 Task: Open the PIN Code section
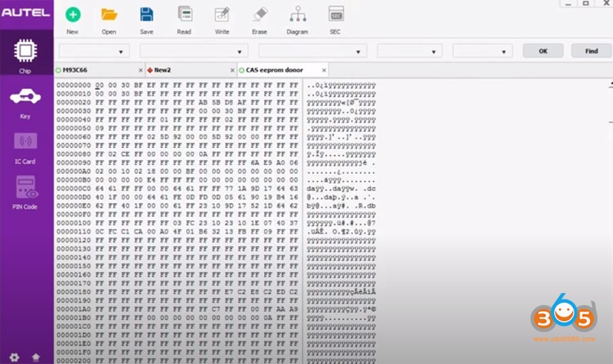(x=25, y=193)
